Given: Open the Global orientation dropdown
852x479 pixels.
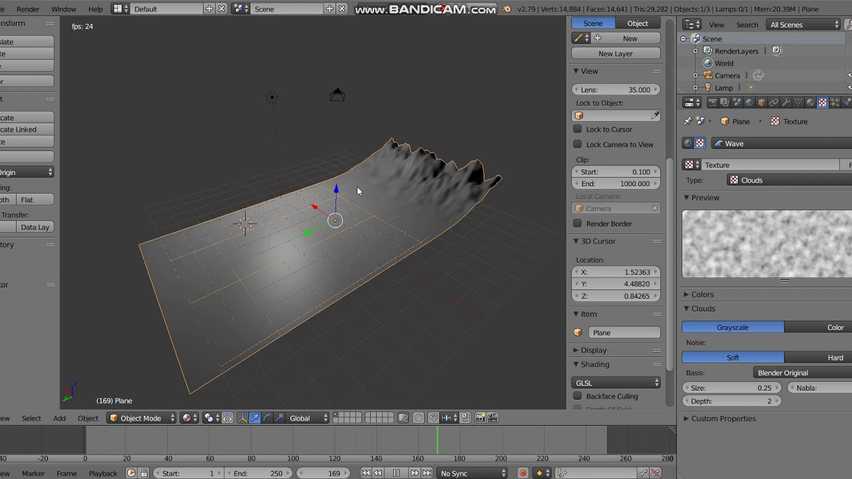Looking at the screenshot, I should (x=308, y=418).
